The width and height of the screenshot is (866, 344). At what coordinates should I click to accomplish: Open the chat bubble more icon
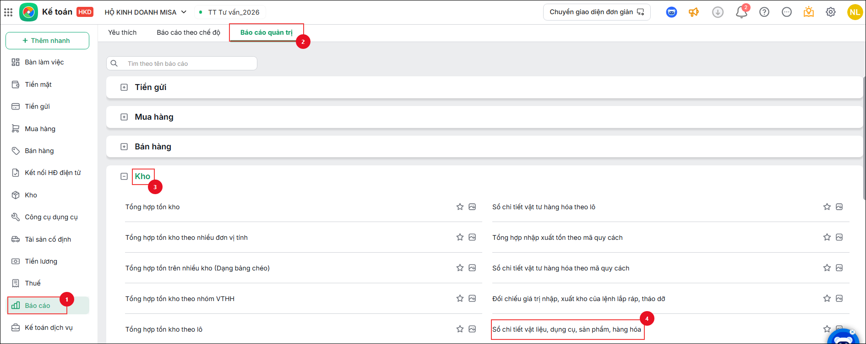[x=787, y=12]
